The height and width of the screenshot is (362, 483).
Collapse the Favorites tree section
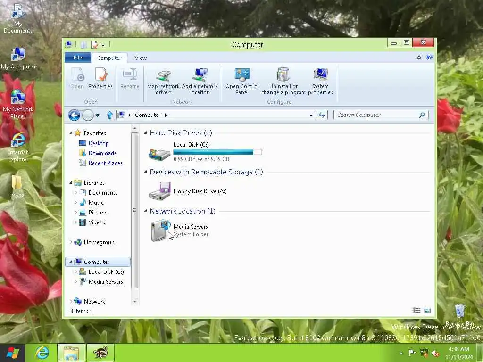click(71, 133)
